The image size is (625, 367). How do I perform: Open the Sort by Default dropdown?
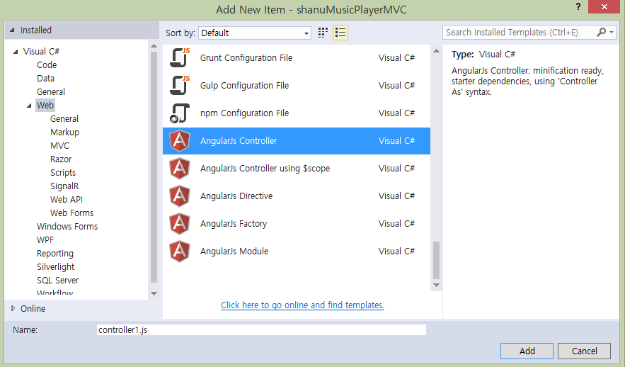pyautogui.click(x=255, y=33)
